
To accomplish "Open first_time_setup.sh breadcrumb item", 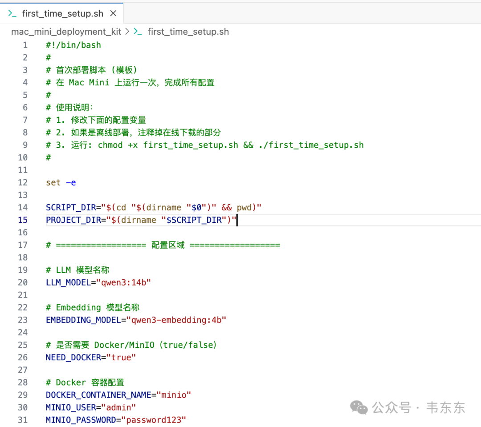I will [188, 32].
